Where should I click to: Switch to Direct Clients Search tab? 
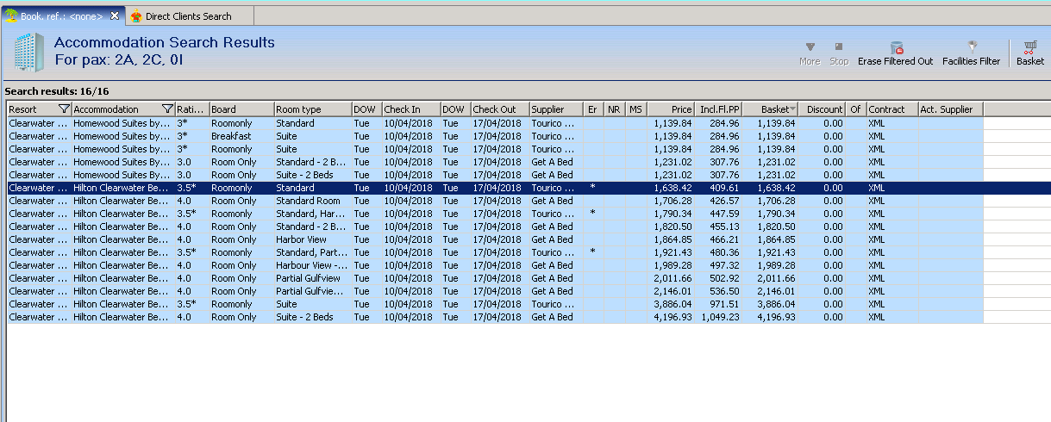pos(189,16)
